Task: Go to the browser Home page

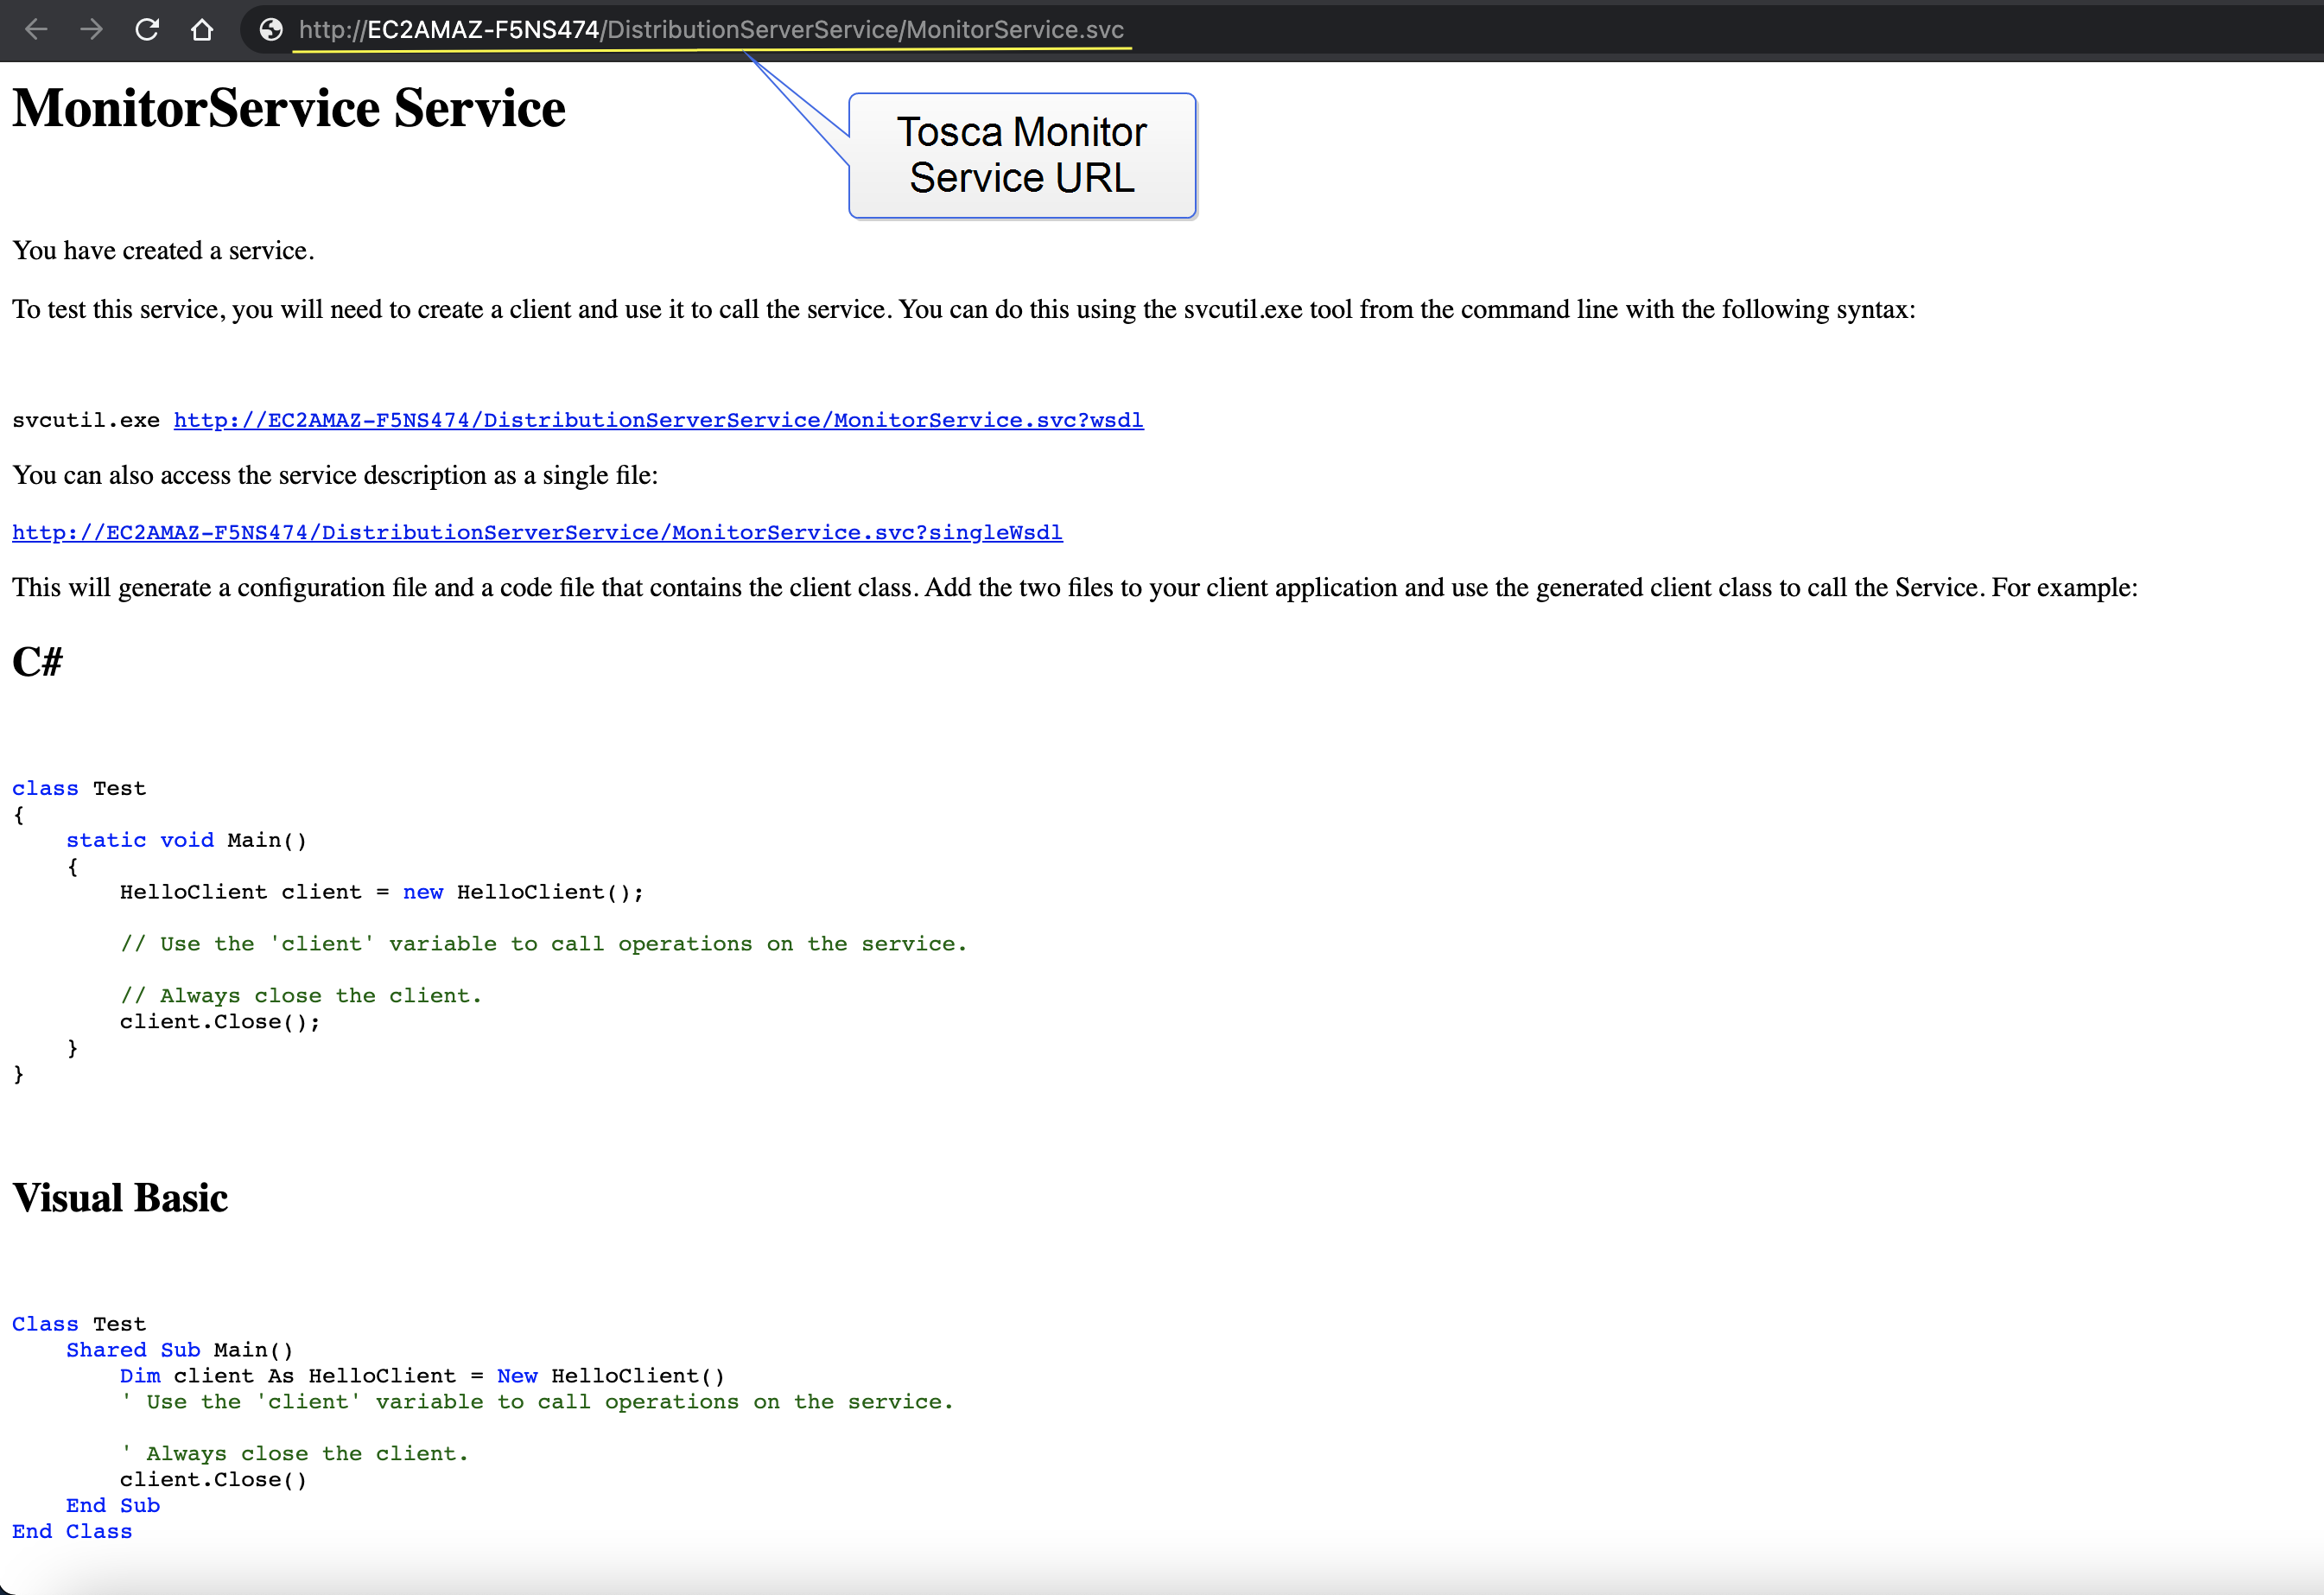Action: pos(202,30)
